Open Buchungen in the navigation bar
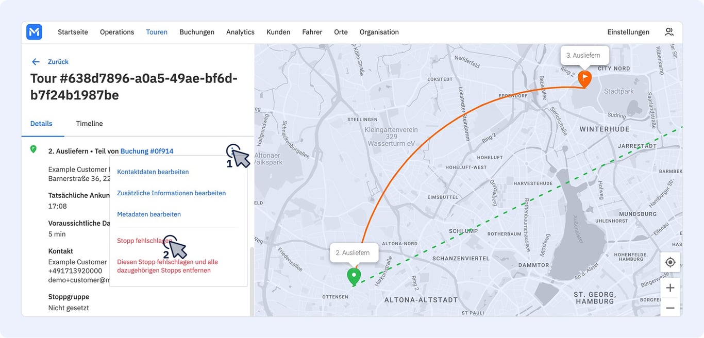The image size is (704, 338). point(197,32)
